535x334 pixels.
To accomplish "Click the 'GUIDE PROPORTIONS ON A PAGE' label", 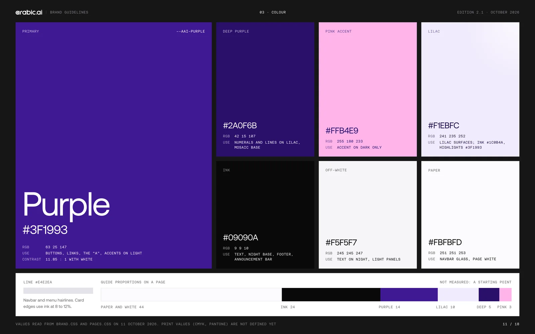I will click(x=133, y=282).
